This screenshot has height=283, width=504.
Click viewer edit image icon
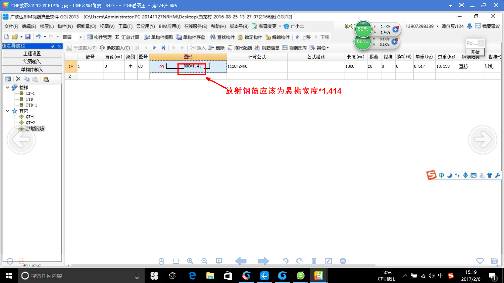click(328, 261)
